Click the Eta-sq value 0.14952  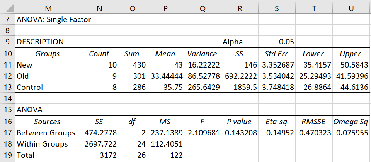coord(277,133)
